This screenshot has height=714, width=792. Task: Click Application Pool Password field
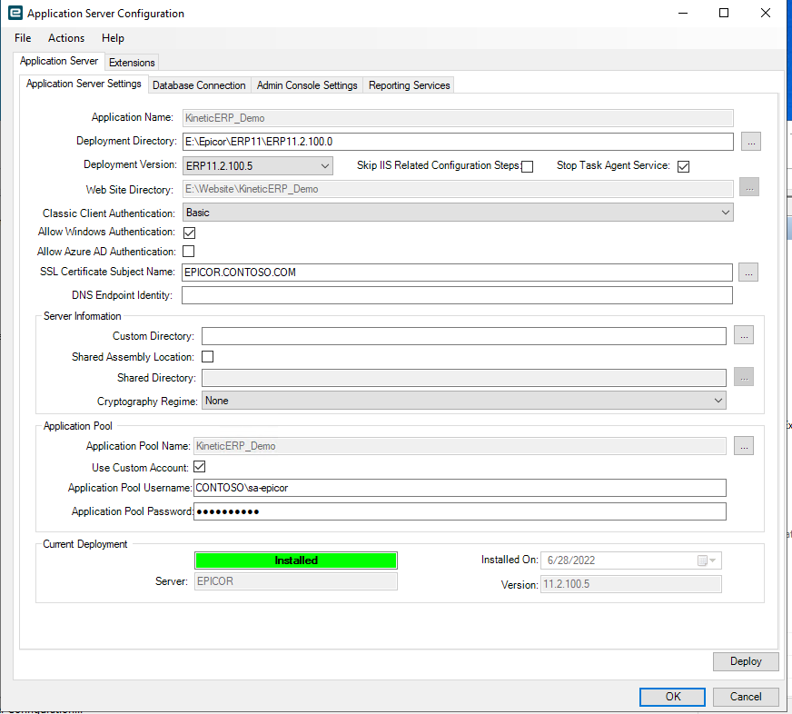(x=460, y=511)
